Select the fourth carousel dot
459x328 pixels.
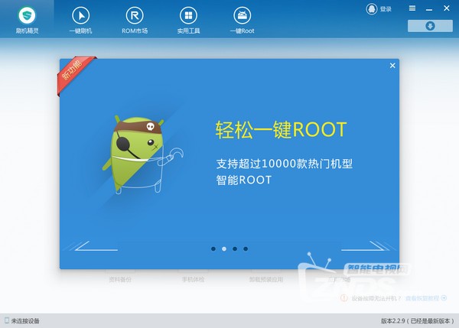pyautogui.click(x=246, y=248)
